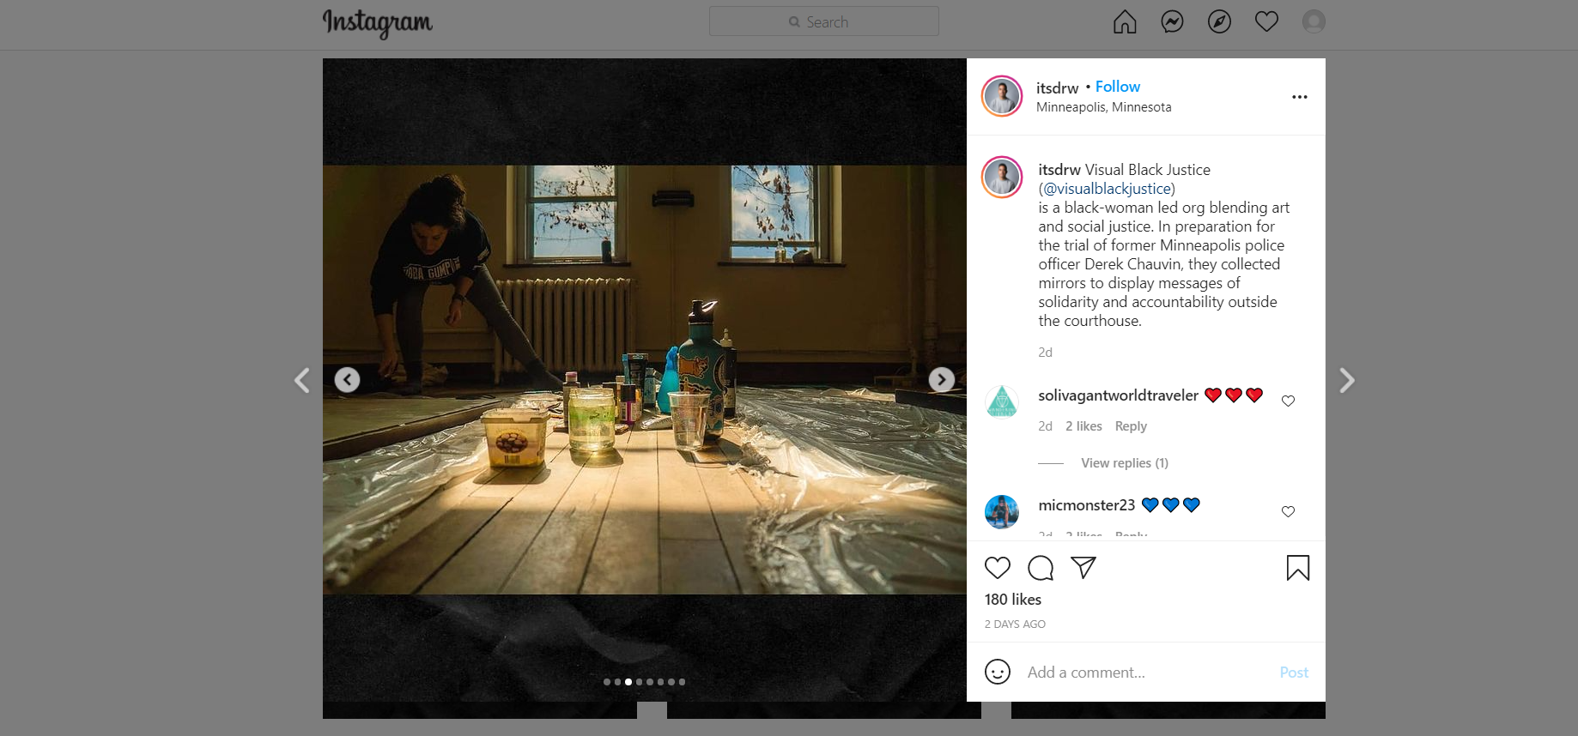Open emoji picker in comment box

click(x=998, y=672)
